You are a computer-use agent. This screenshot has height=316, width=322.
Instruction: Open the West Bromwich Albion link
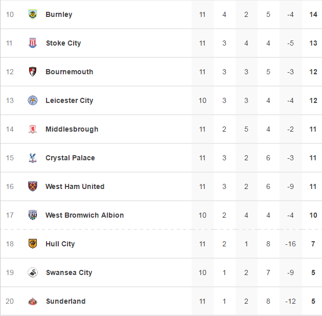pos(85,215)
